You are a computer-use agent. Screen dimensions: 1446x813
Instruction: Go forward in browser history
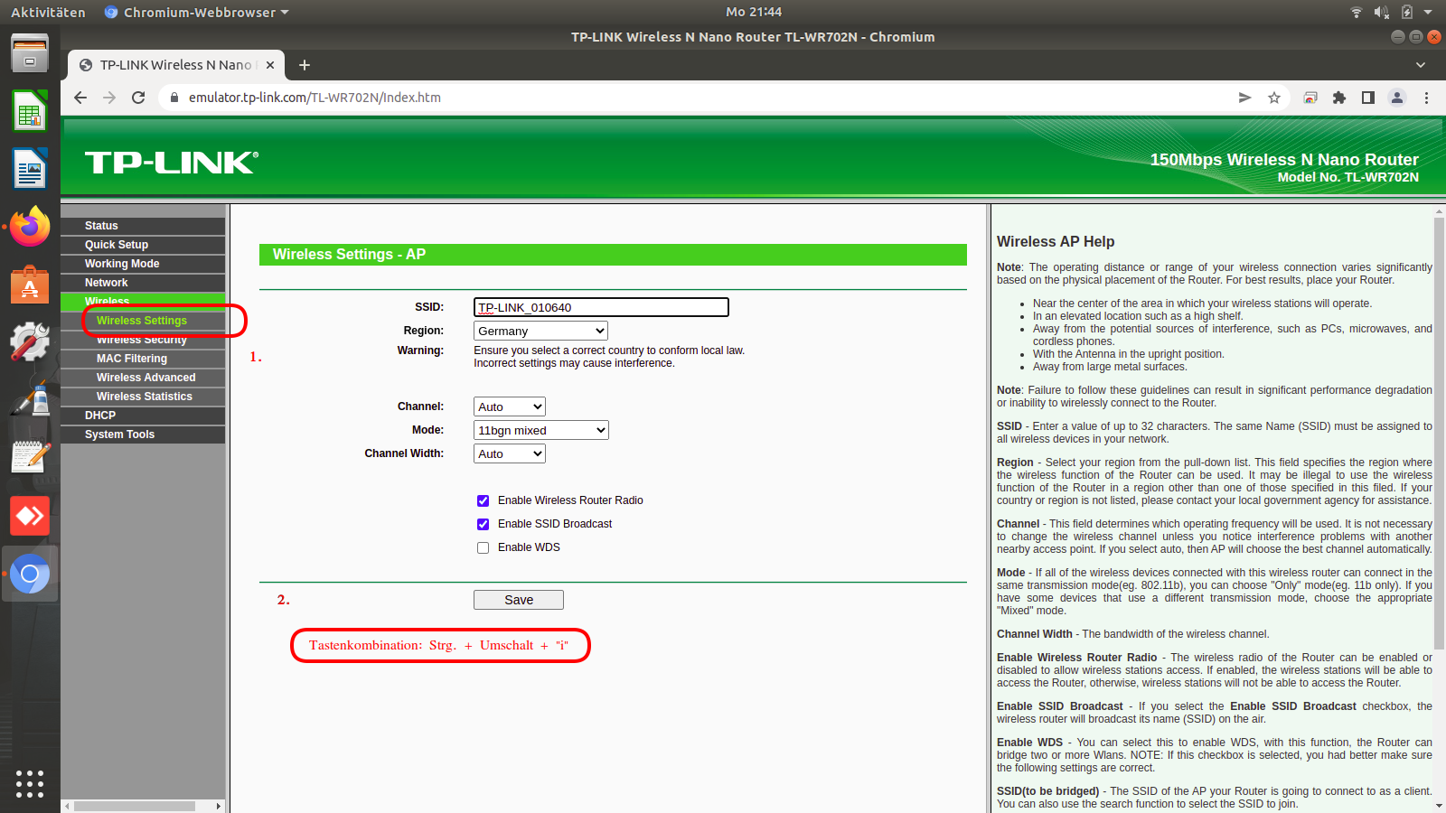[x=109, y=98]
